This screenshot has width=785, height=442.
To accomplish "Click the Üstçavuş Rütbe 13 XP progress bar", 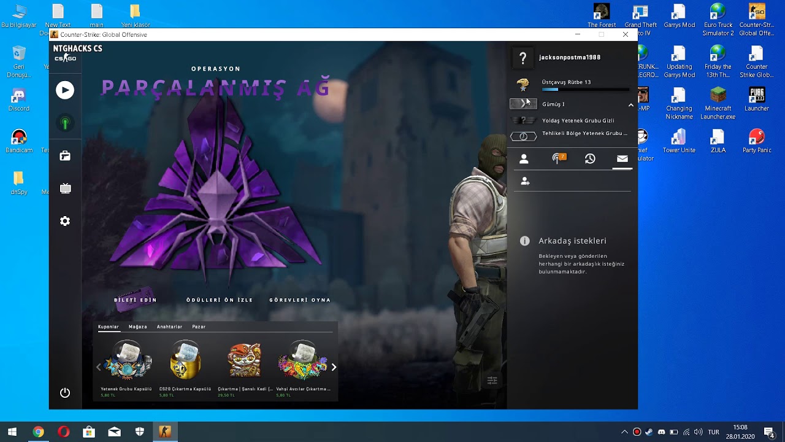I will coord(586,90).
